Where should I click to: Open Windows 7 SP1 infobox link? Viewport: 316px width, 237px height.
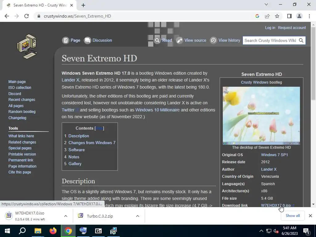click(x=274, y=155)
